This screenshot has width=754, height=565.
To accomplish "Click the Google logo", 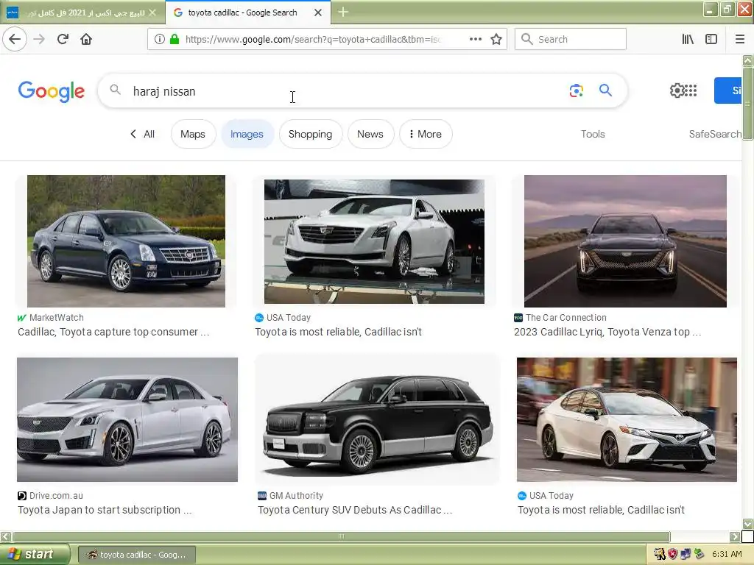I will coord(52,91).
